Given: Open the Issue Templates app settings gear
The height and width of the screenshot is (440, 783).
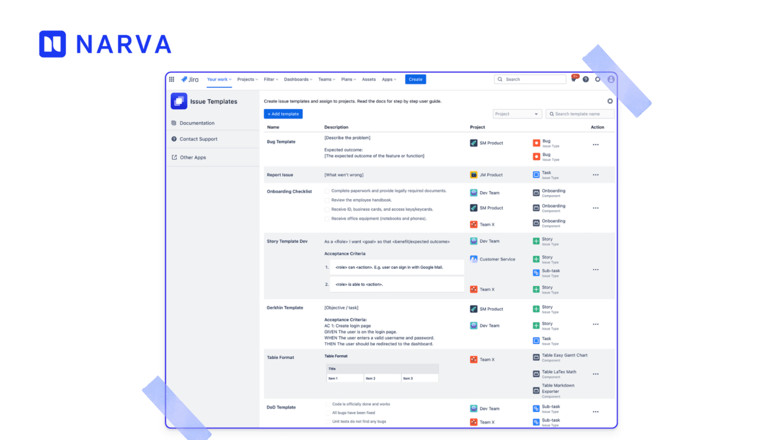Looking at the screenshot, I should tap(610, 101).
